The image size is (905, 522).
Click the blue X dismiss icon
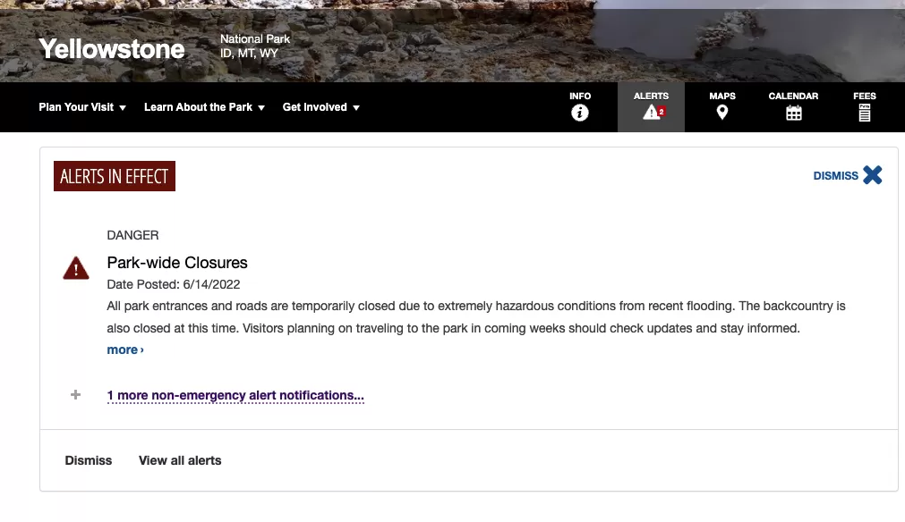pos(872,175)
